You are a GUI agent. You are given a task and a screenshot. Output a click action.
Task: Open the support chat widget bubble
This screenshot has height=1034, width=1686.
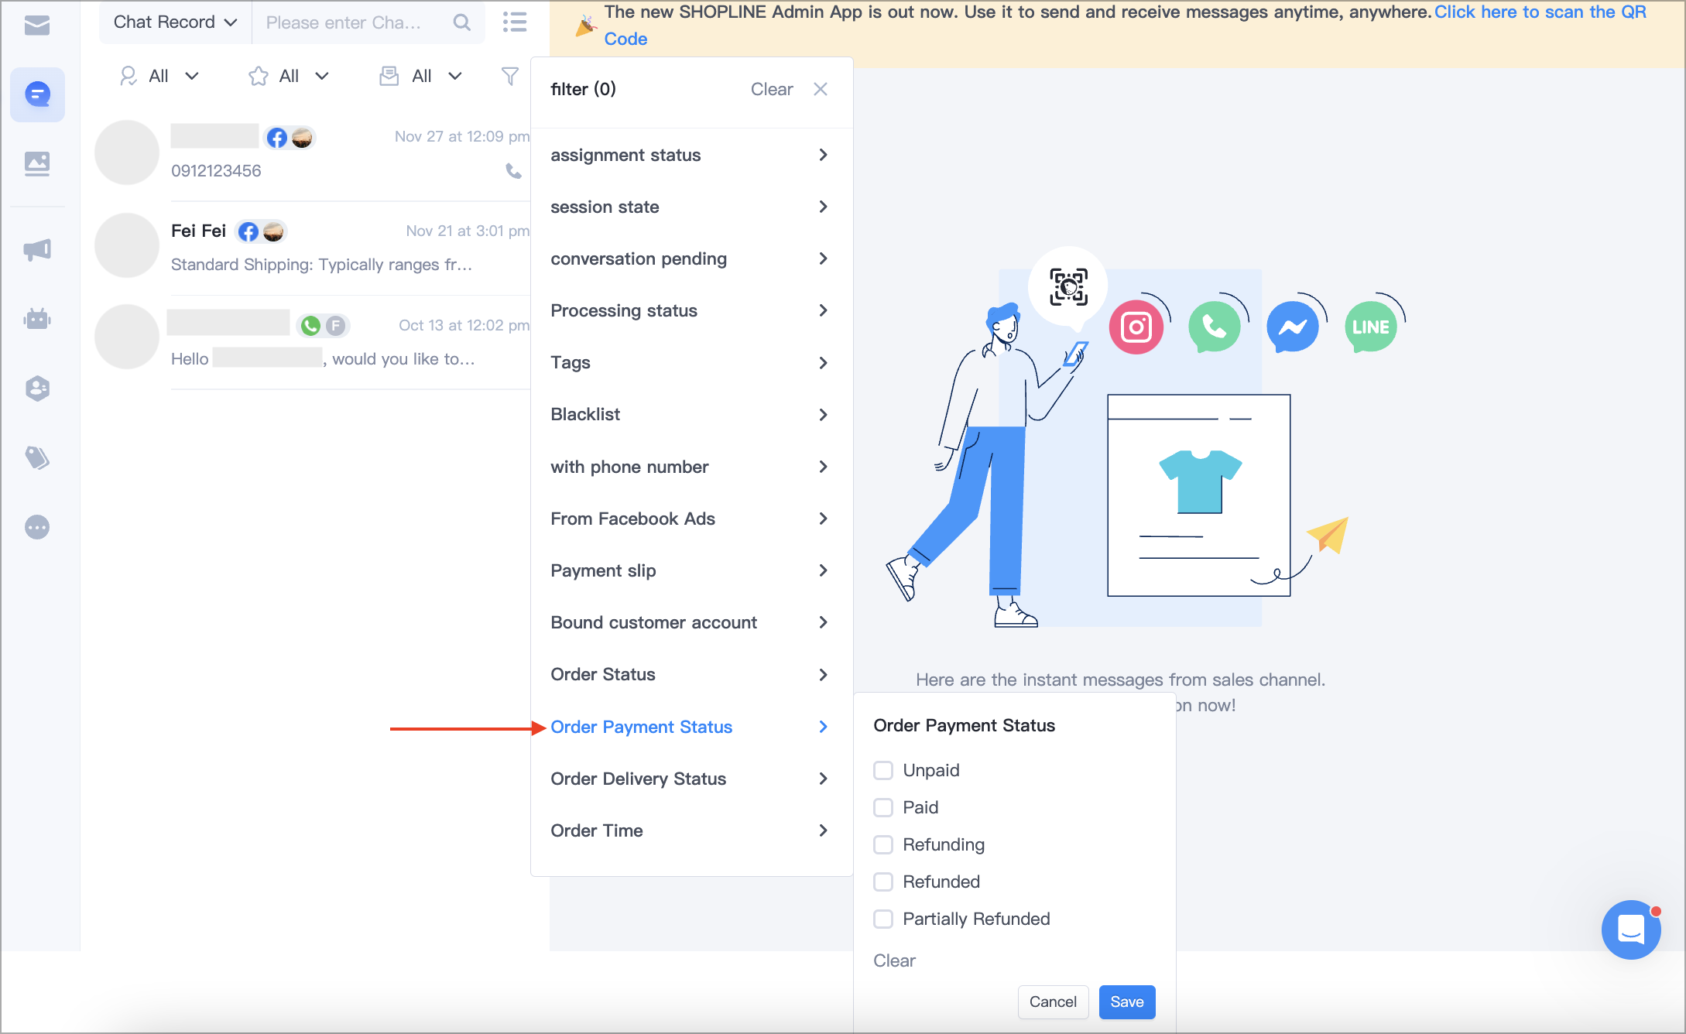pyautogui.click(x=1631, y=930)
